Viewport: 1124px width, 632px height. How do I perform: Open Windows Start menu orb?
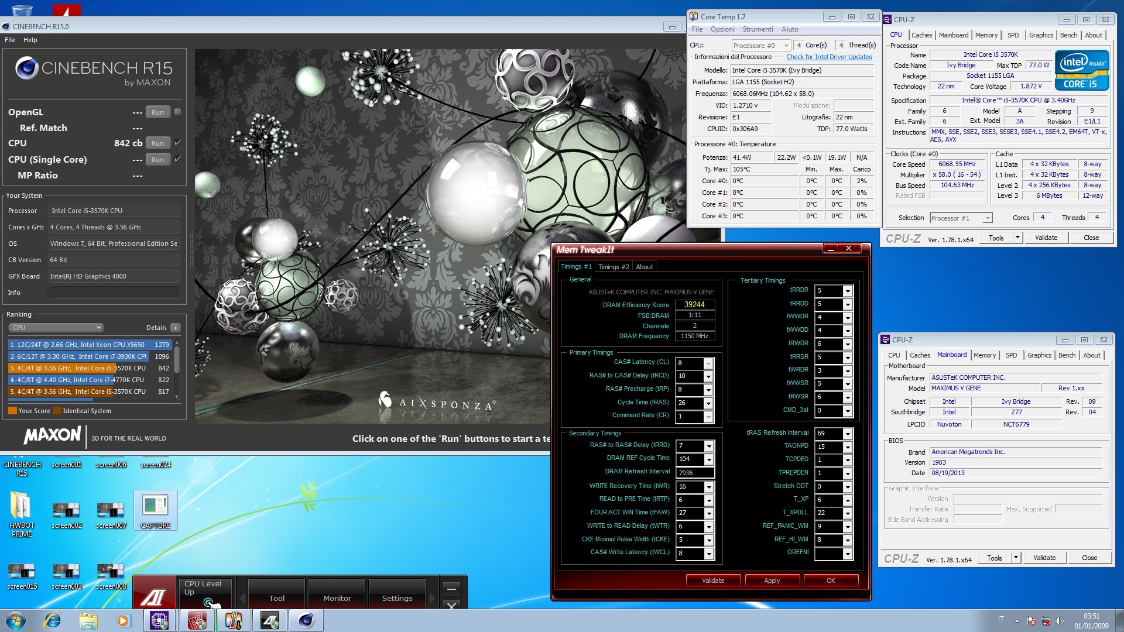pyautogui.click(x=16, y=620)
